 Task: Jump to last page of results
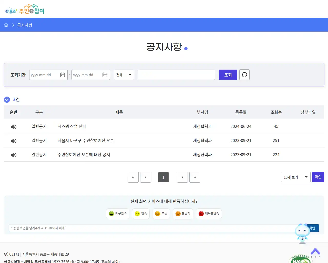[x=195, y=177]
